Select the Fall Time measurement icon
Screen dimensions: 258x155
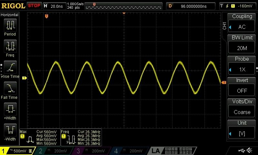[x=10, y=88]
